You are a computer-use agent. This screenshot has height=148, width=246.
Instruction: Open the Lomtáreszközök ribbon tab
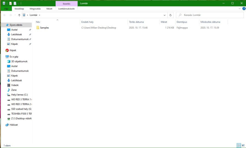66,9
